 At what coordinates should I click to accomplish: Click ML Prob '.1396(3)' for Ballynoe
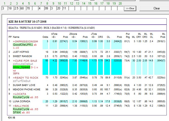click(161, 106)
